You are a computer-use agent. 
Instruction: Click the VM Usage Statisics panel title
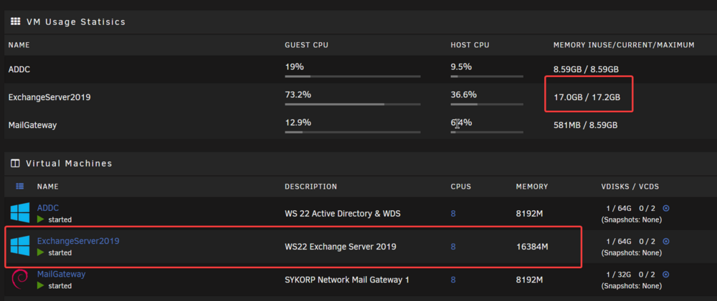click(76, 21)
